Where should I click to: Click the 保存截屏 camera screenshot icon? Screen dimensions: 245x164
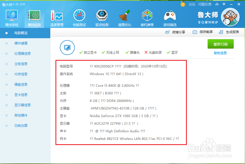(x=195, y=32)
